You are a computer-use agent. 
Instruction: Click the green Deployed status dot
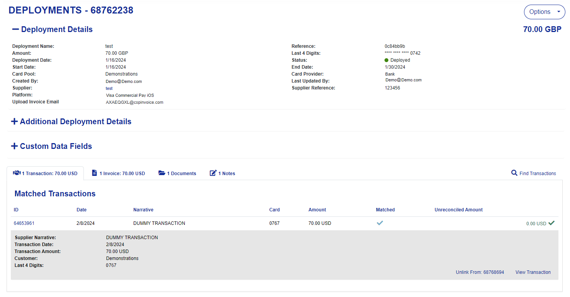(x=386, y=60)
